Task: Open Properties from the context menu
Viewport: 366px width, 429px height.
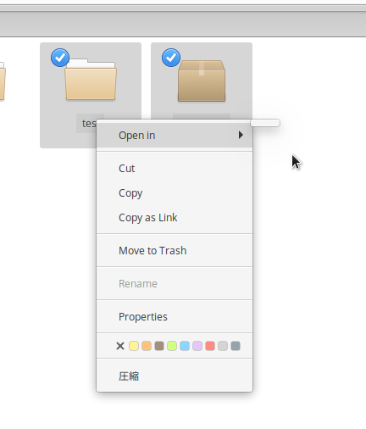Action: pyautogui.click(x=175, y=317)
